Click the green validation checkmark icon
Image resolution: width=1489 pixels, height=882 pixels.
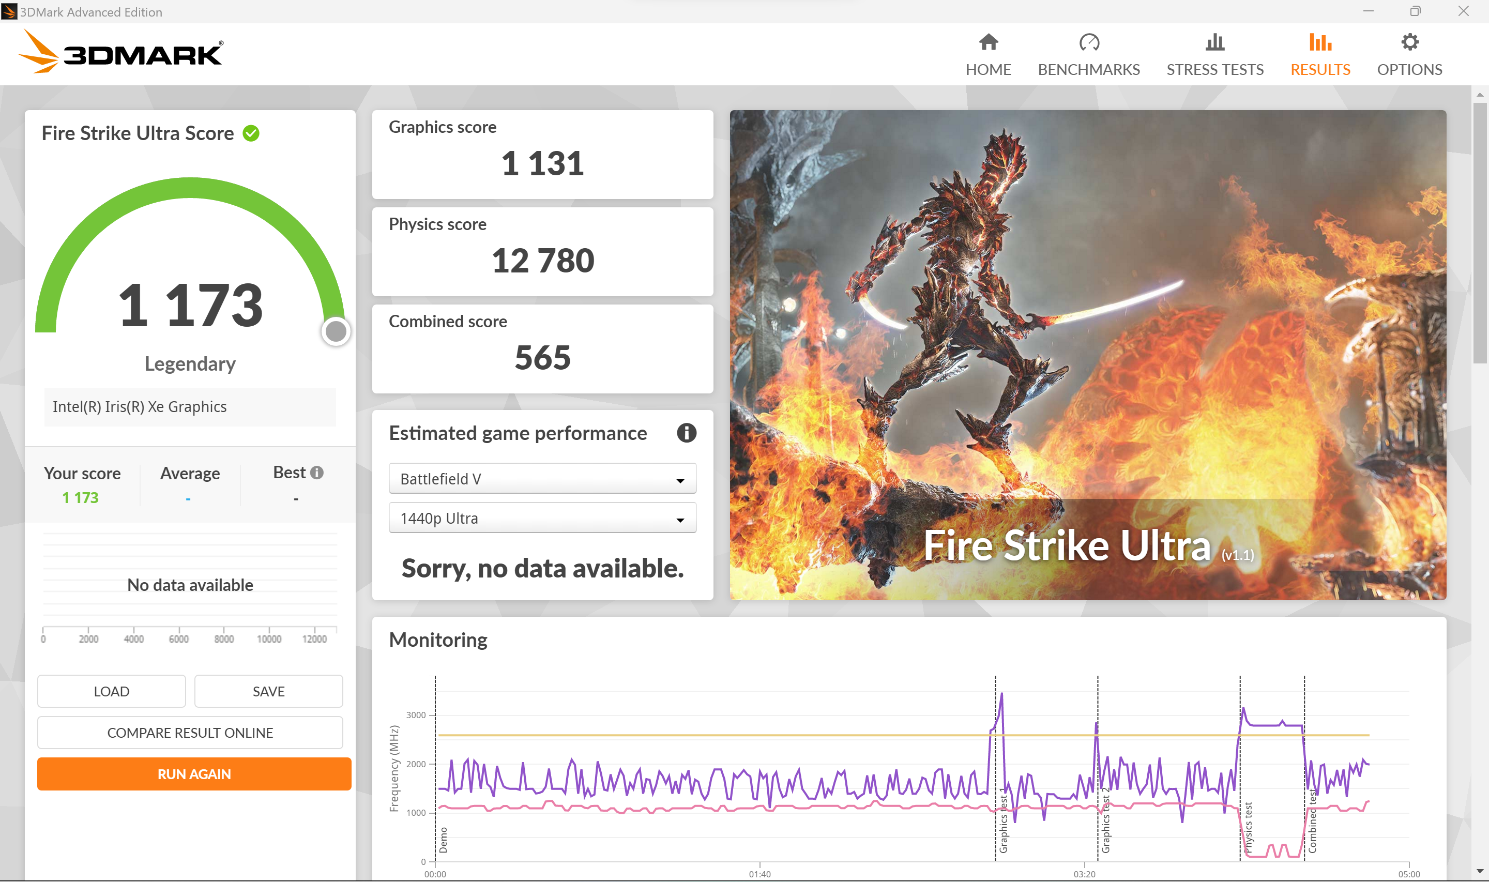(x=251, y=133)
